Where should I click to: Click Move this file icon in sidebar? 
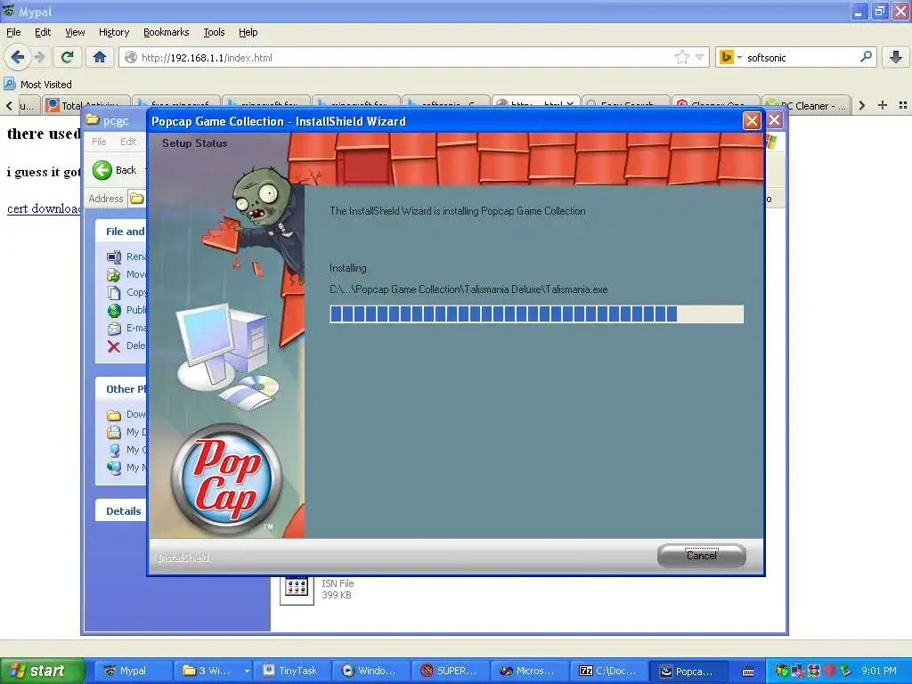[x=113, y=274]
